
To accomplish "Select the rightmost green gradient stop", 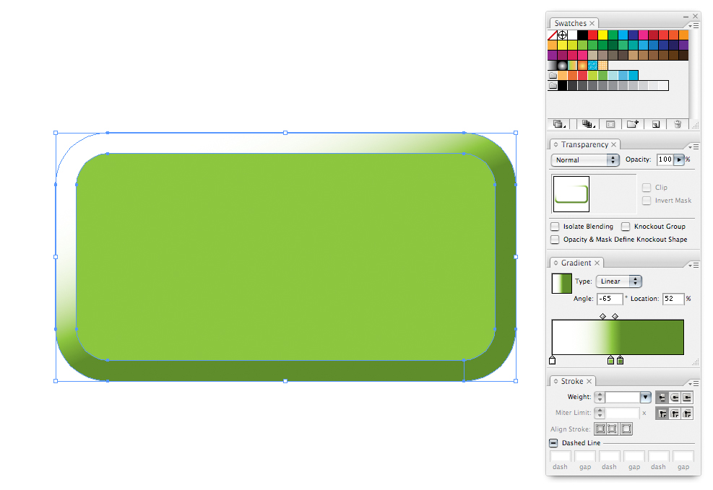I will (x=621, y=361).
